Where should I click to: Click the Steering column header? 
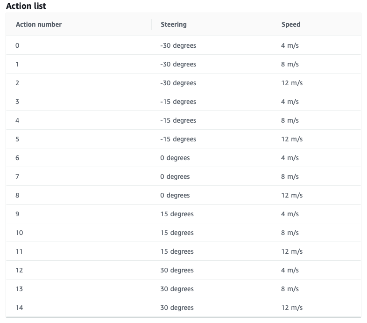click(x=173, y=24)
